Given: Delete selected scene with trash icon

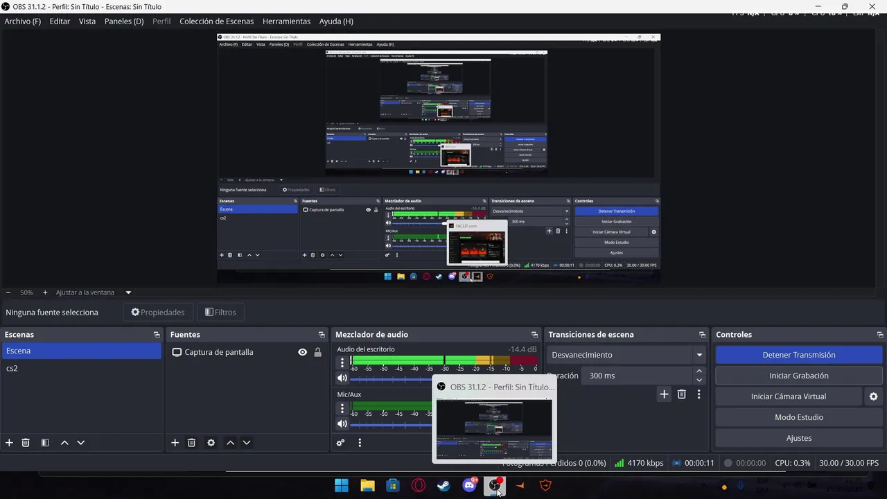Looking at the screenshot, I should (x=26, y=443).
